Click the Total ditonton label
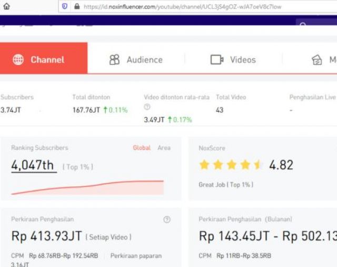Image resolution: width=337 pixels, height=267 pixels. [91, 97]
